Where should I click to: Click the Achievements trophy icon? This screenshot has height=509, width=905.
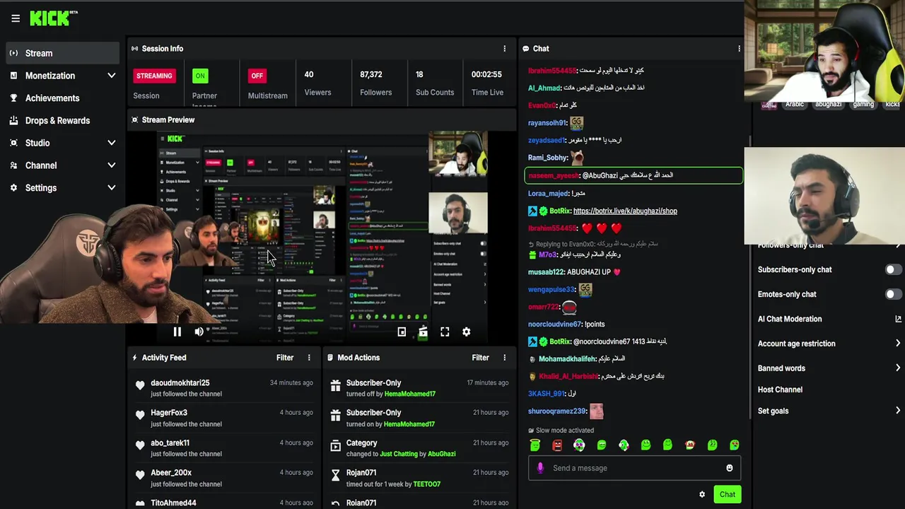pyautogui.click(x=13, y=98)
